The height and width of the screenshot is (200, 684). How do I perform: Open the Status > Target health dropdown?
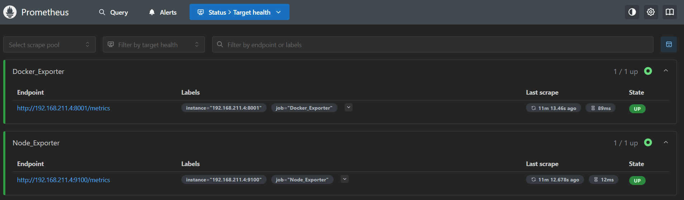point(239,12)
